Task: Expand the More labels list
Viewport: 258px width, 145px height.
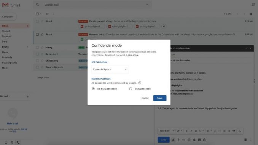Action: (5, 68)
